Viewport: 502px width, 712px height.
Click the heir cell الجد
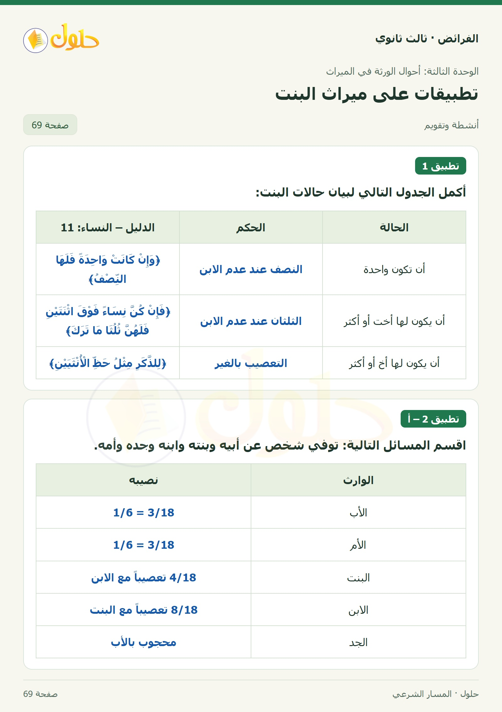pos(358,642)
